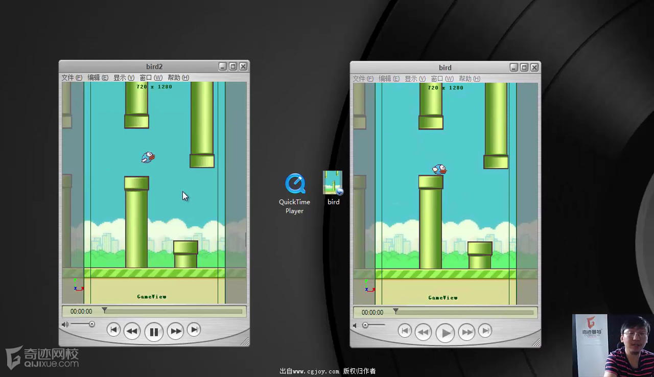This screenshot has height=377, width=654.
Task: Open 窗口 menu in bird window
Action: [x=442, y=79]
